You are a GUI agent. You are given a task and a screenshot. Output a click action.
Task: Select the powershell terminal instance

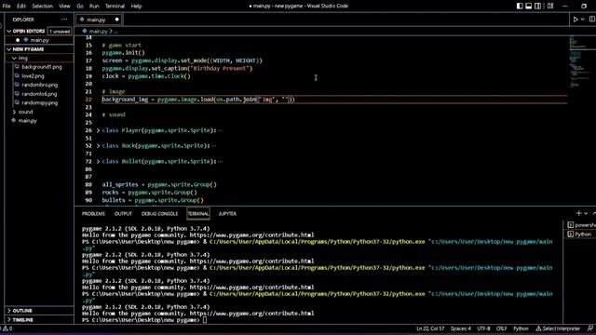[581, 225]
